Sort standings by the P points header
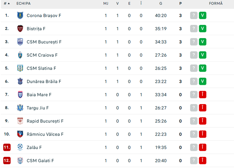 click(x=180, y=4)
